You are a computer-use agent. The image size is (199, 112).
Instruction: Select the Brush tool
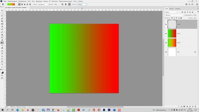(x=2, y=32)
